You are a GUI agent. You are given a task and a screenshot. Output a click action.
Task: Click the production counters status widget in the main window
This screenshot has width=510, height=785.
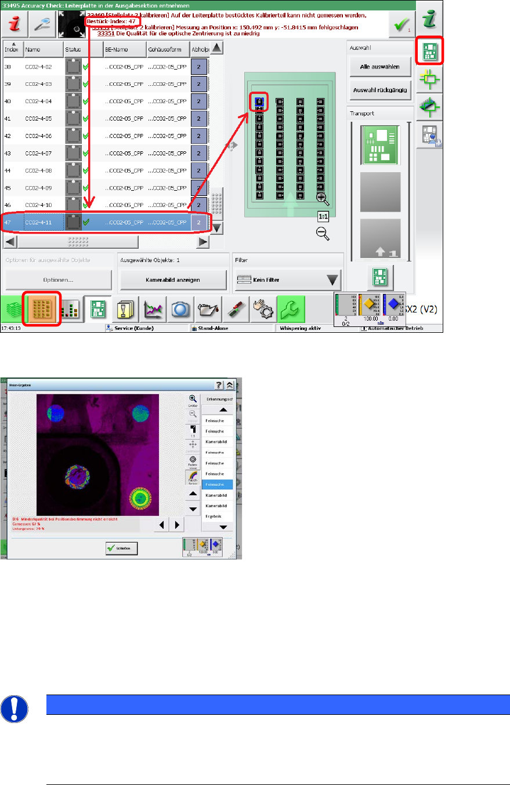pyautogui.click(x=369, y=308)
